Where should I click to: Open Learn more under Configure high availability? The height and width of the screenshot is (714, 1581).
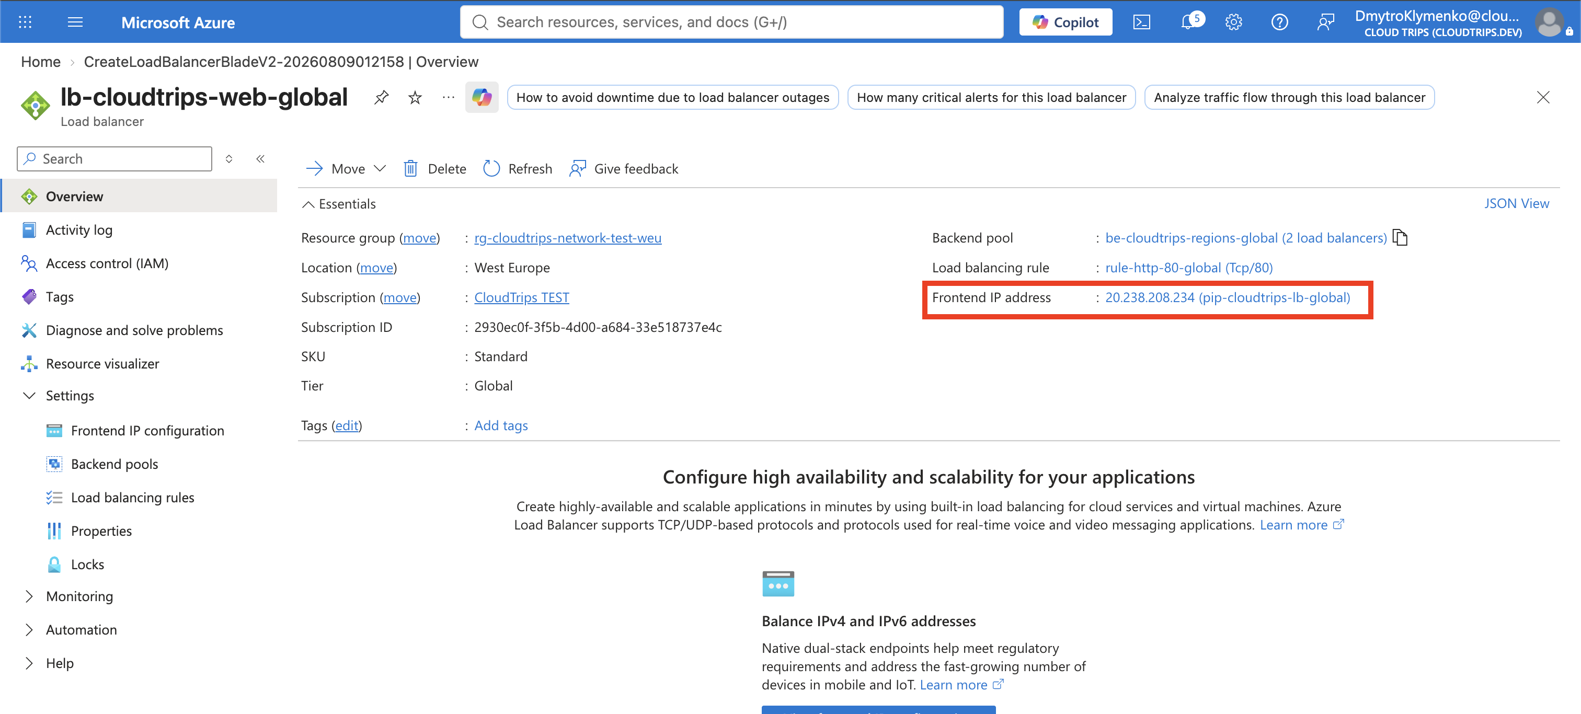point(1301,524)
